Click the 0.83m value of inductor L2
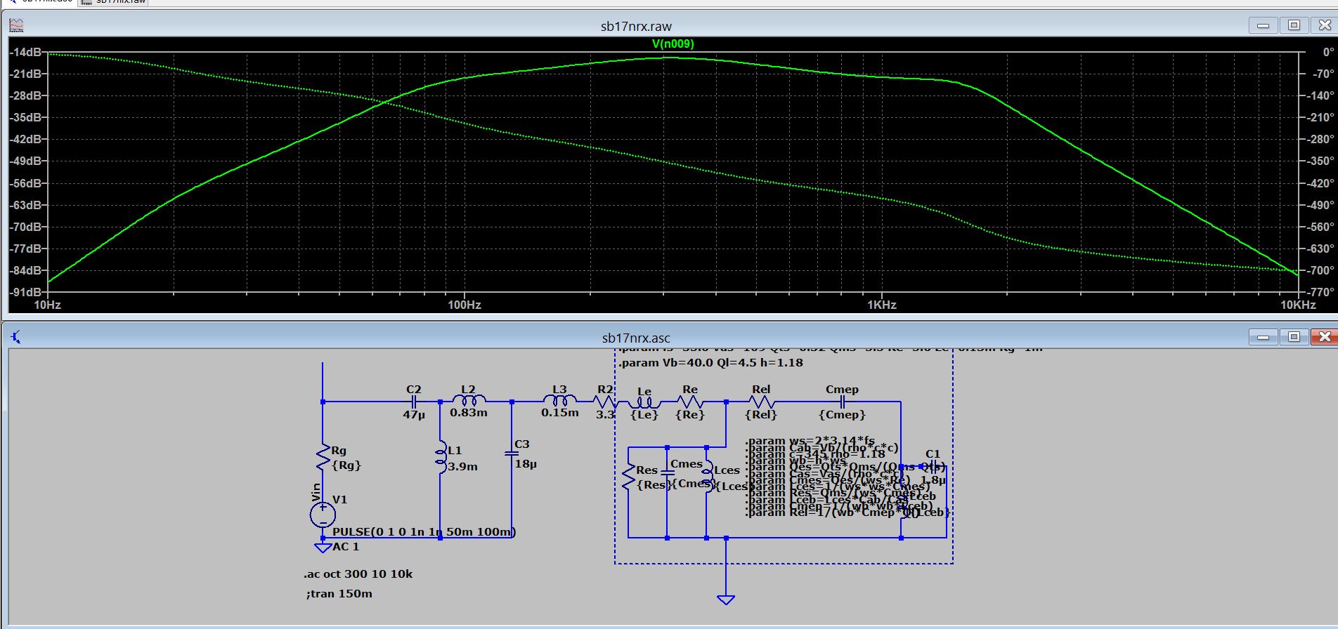 click(469, 412)
